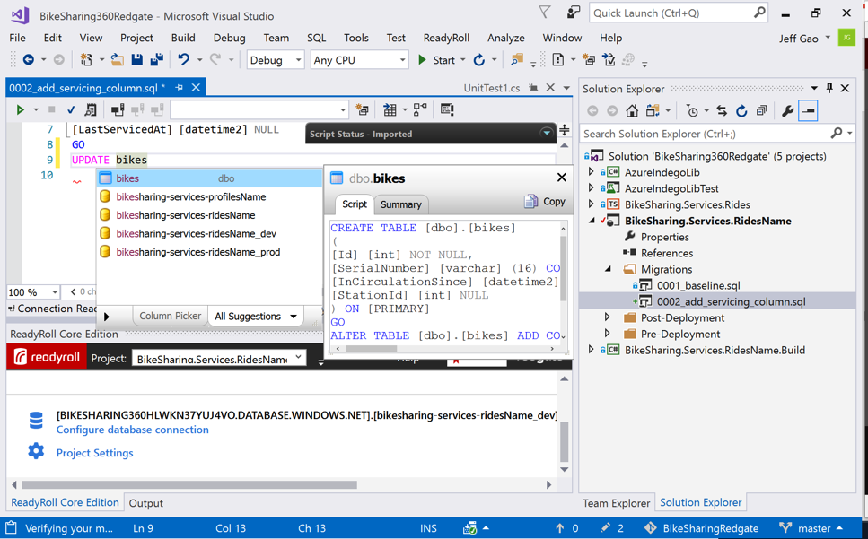
Task: Click the ReadyRoll pane horizontal scrollbar
Action: 189,485
